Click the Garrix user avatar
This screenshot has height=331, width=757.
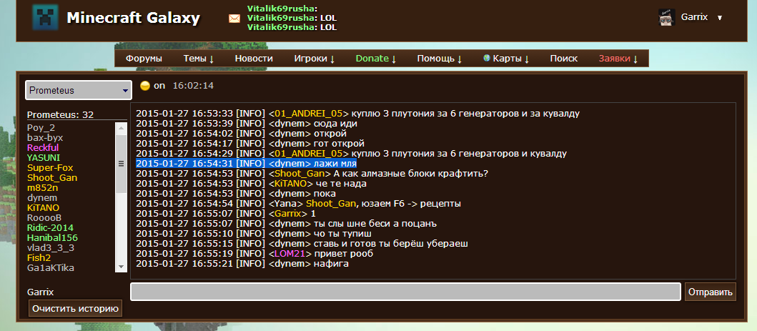[667, 17]
